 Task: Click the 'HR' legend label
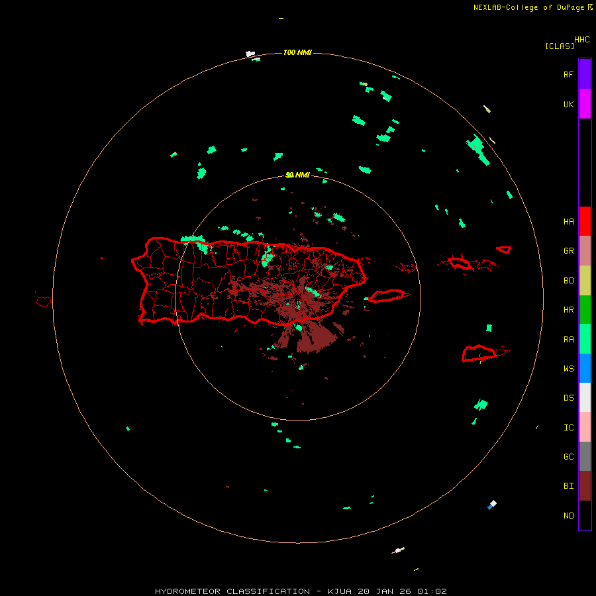click(568, 310)
